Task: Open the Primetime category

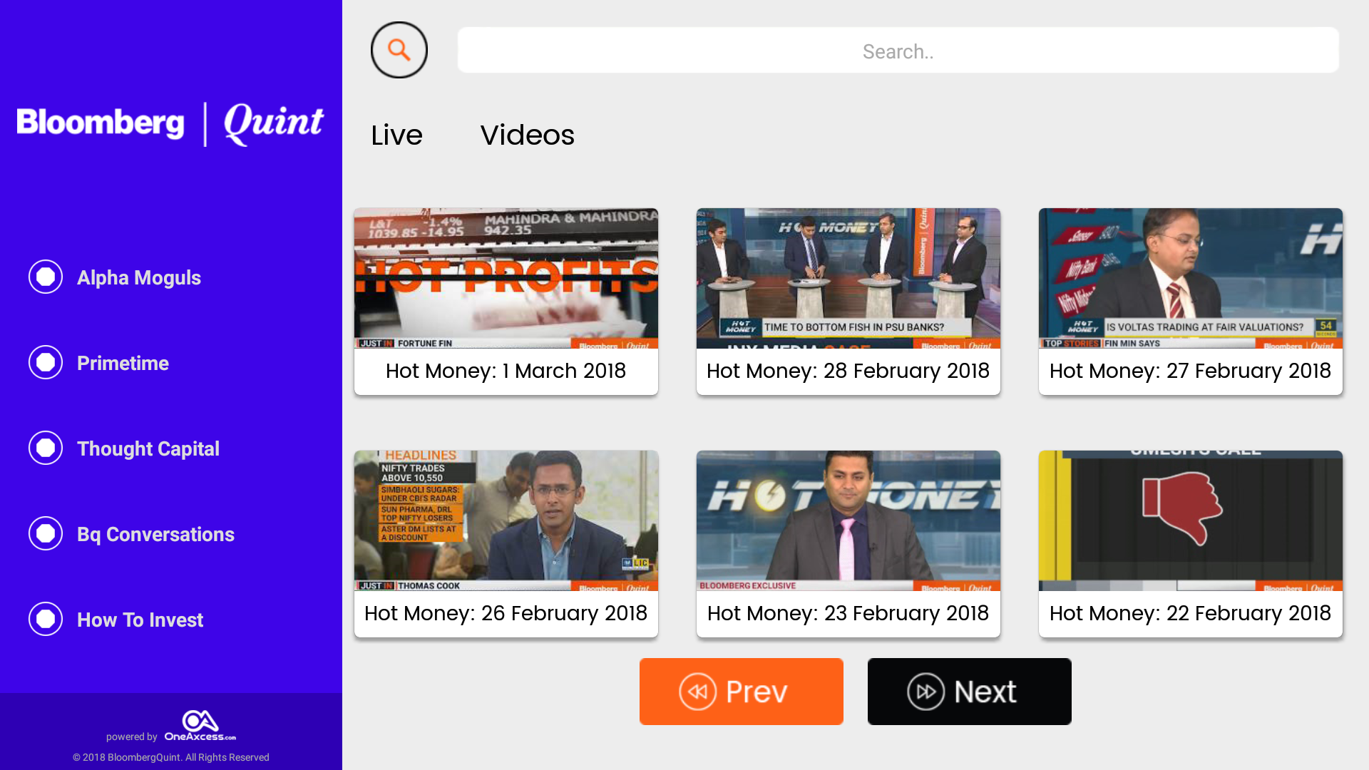Action: (x=123, y=363)
